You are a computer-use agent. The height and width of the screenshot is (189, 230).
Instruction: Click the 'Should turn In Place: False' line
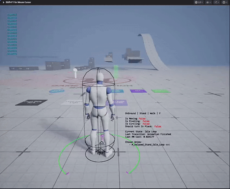tap(143, 126)
